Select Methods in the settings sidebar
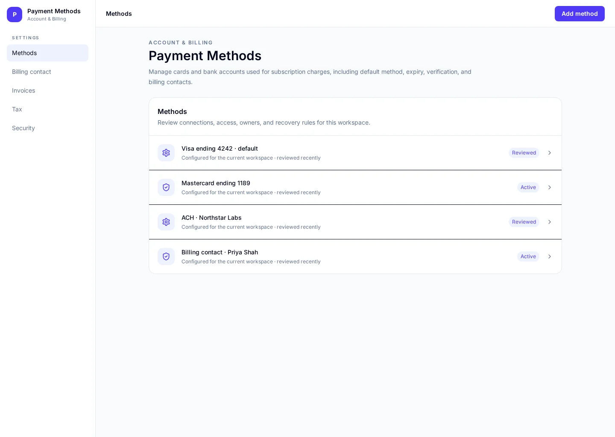 (x=47, y=53)
